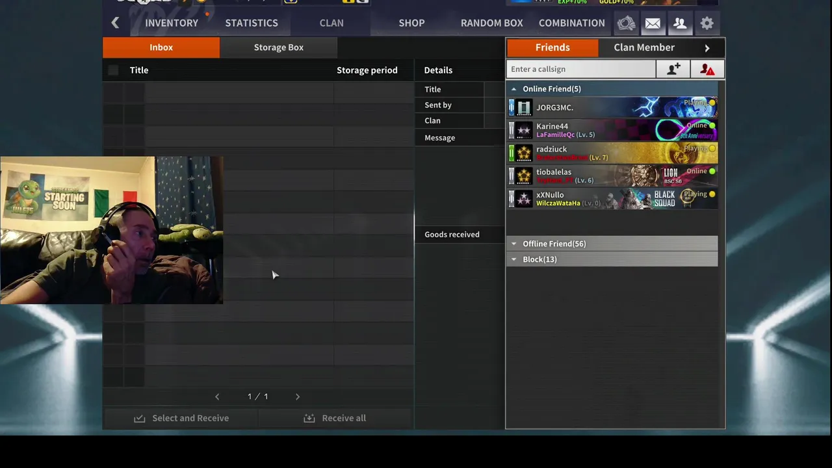Image resolution: width=832 pixels, height=468 pixels.
Task: Click tiobalelas rank badge icon
Action: (x=524, y=176)
